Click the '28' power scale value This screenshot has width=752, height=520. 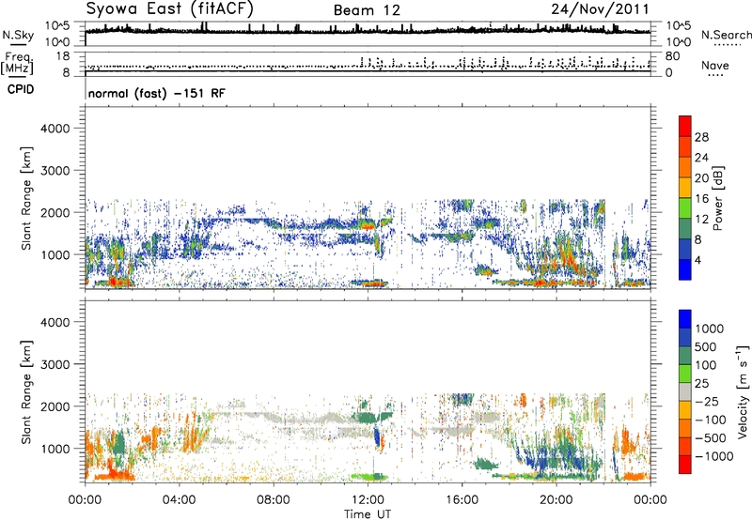[x=701, y=137]
